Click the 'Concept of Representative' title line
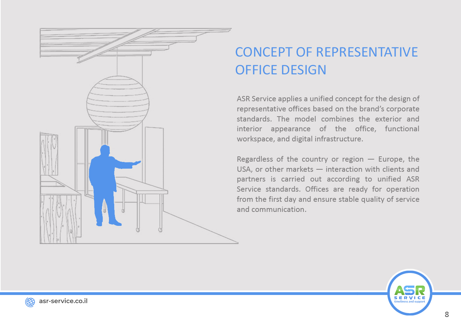 click(326, 52)
